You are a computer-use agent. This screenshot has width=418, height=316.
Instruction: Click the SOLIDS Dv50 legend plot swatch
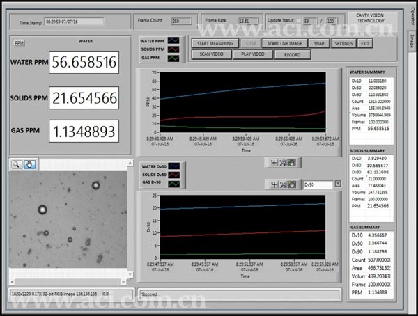(173, 174)
